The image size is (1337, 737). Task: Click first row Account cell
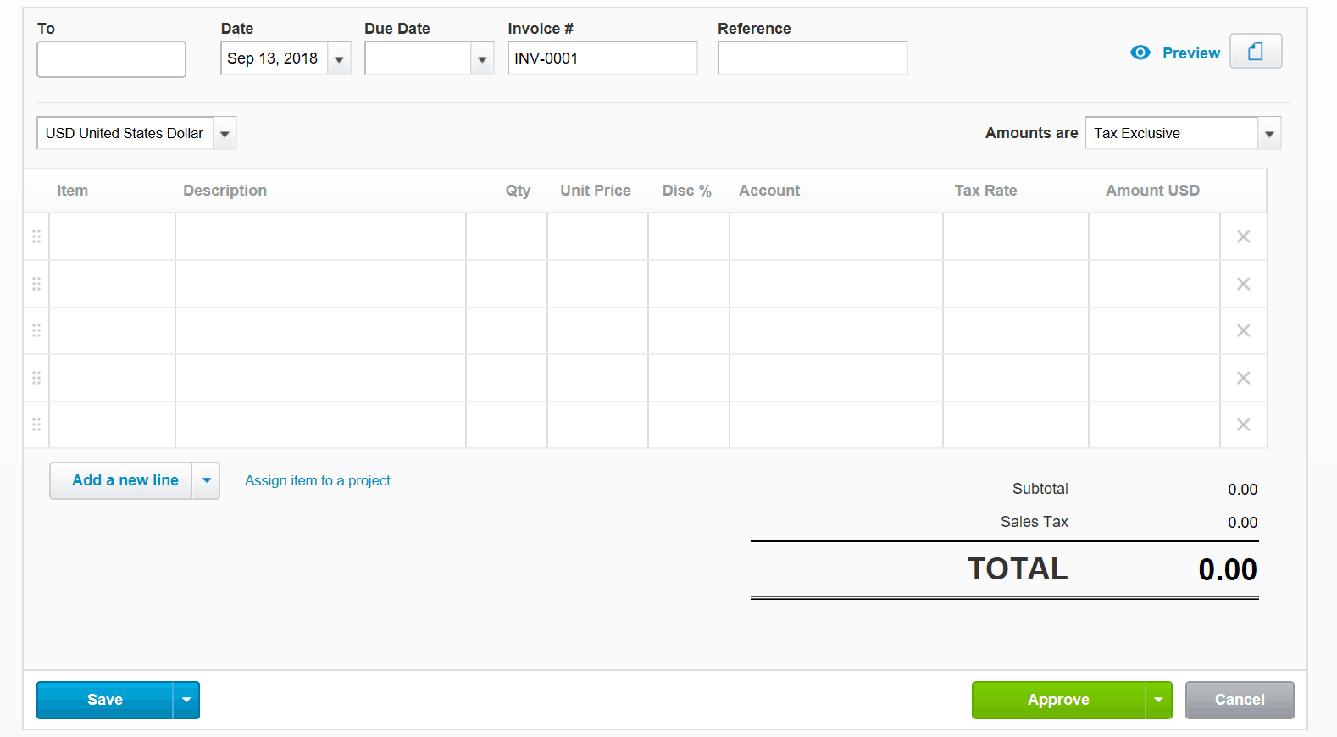[836, 236]
